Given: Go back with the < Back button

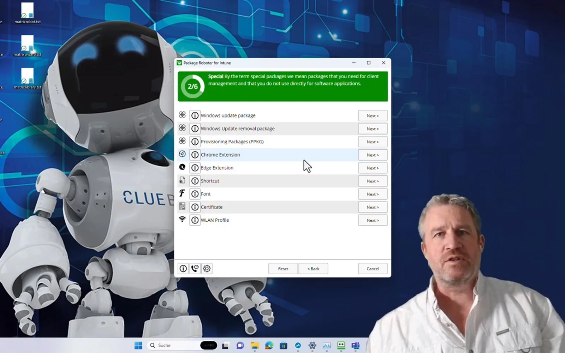Looking at the screenshot, I should (313, 269).
